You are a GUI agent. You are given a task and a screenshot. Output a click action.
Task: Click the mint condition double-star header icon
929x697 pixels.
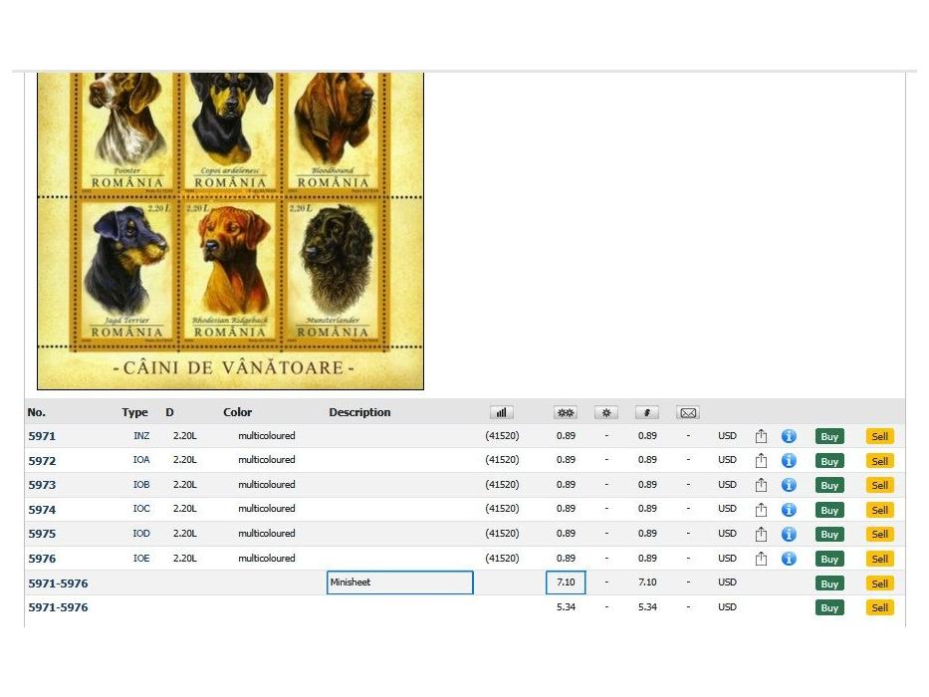click(x=566, y=412)
